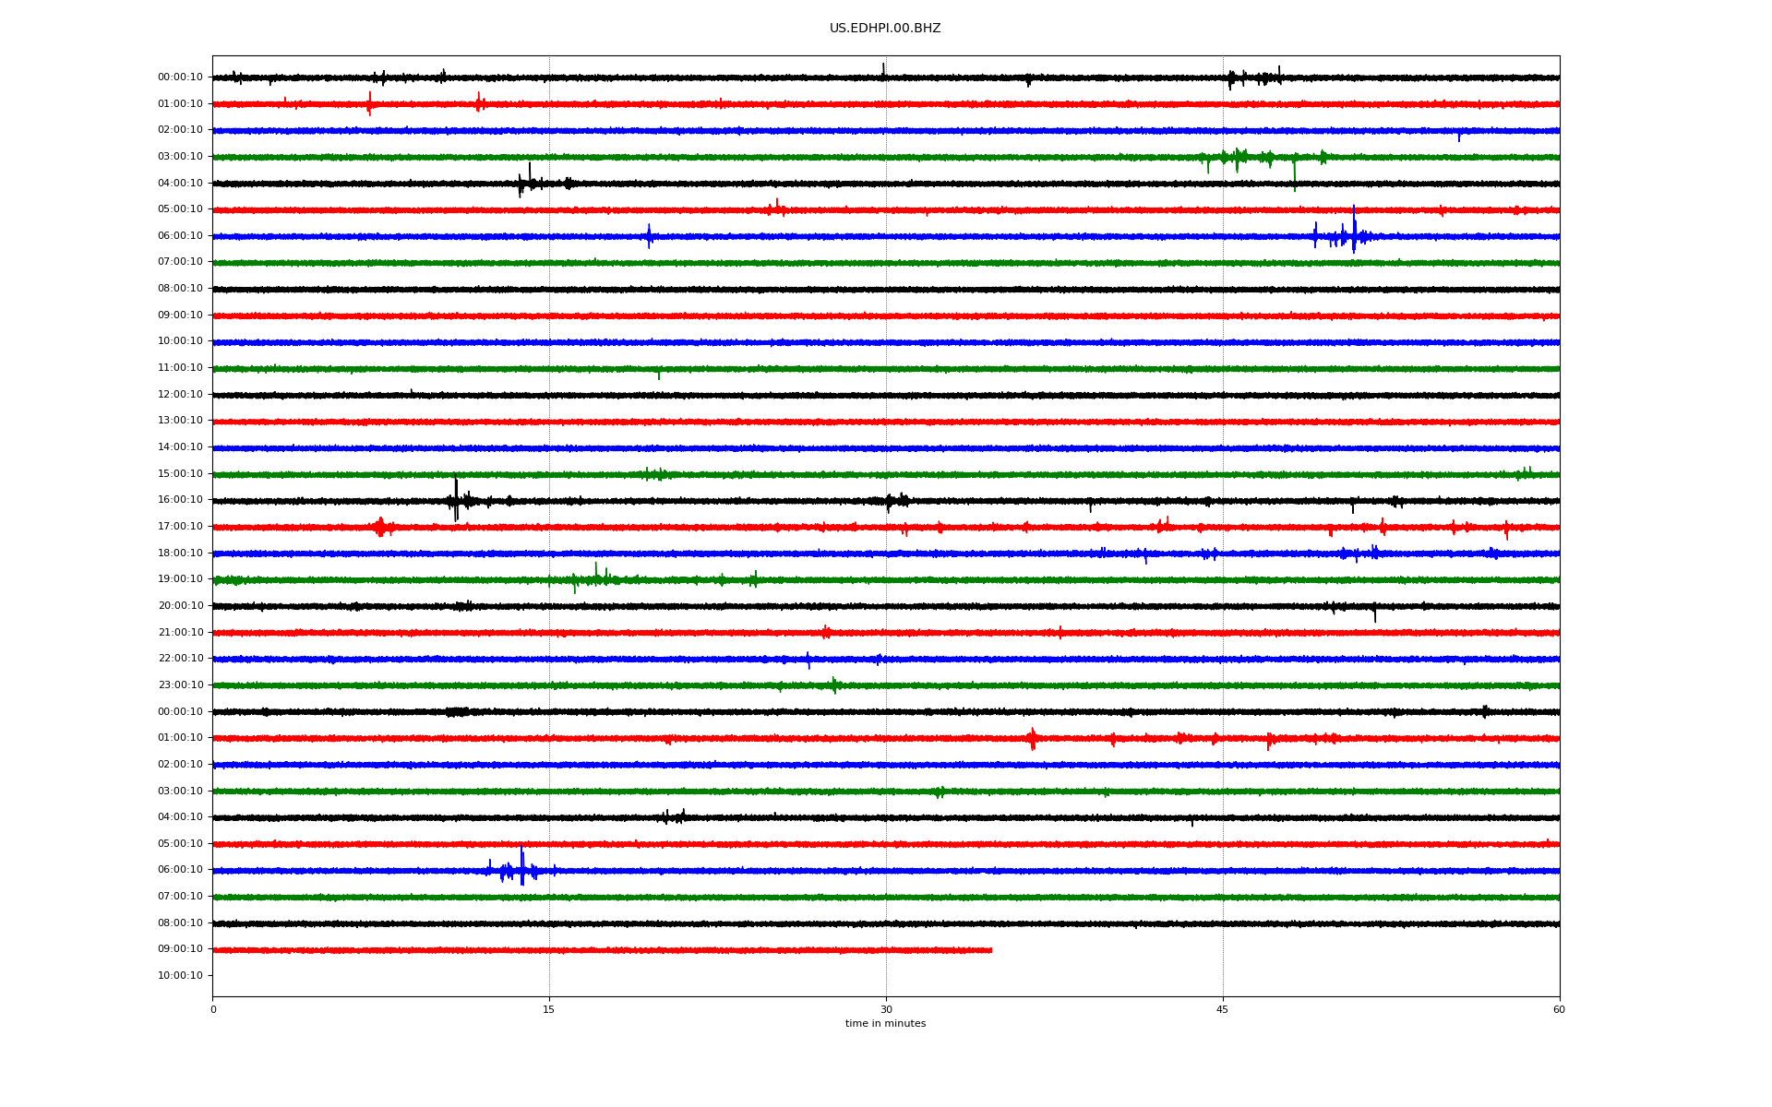Click the 15 tick label on the x-axis
The width and height of the screenshot is (1772, 1107).
tap(549, 1010)
